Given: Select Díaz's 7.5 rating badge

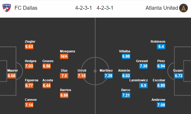Looking at the screenshot, I should coord(64,76).
